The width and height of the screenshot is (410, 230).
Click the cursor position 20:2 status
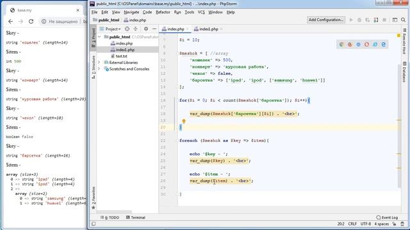point(340,224)
